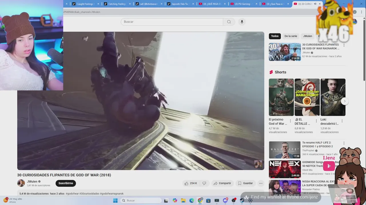Open ¿Cómo está tan mamadísimo short thumbnail
The width and height of the screenshot is (366, 205).
[x=307, y=97]
